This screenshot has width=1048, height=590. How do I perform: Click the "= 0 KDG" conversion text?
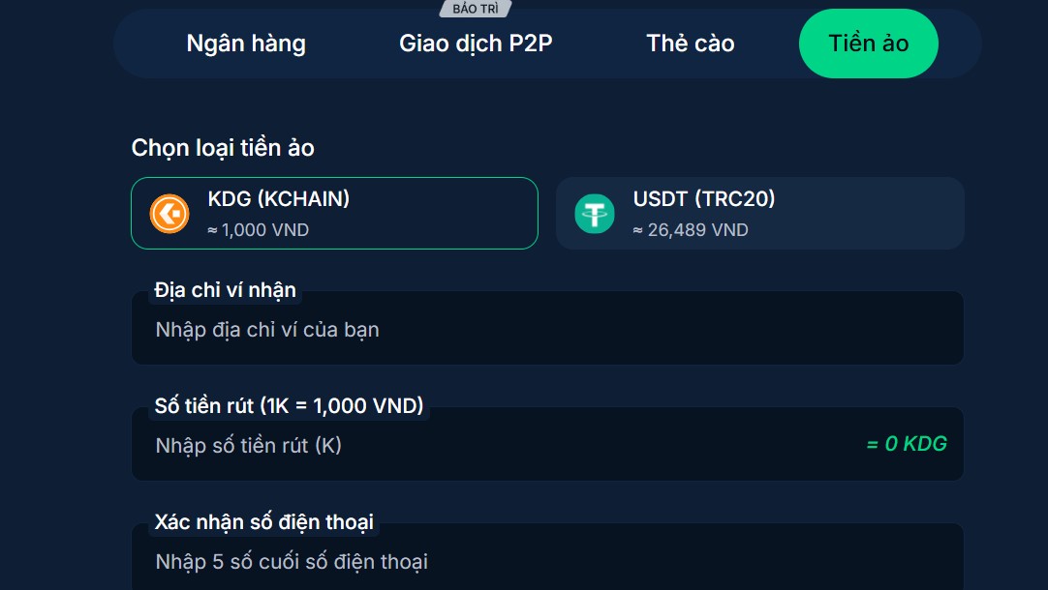(x=905, y=444)
